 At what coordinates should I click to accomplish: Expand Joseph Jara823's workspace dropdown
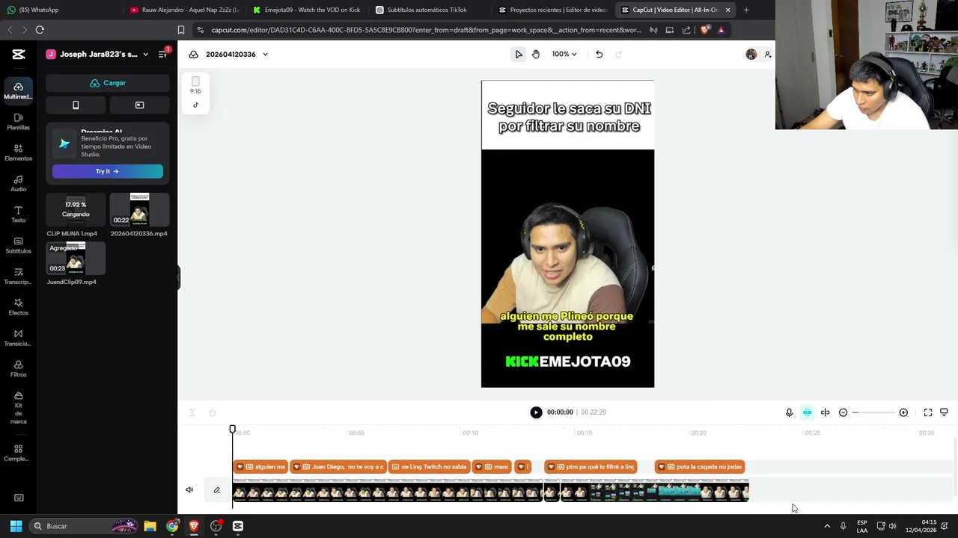[145, 54]
